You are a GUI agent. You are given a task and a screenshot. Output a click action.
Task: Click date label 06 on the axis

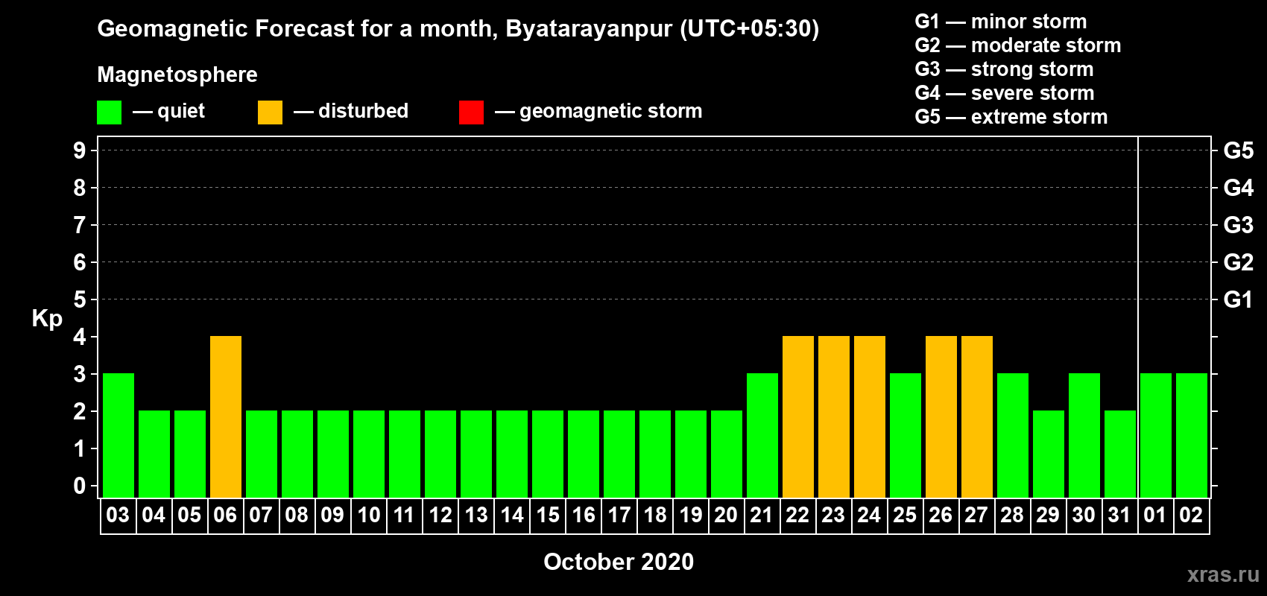point(225,515)
